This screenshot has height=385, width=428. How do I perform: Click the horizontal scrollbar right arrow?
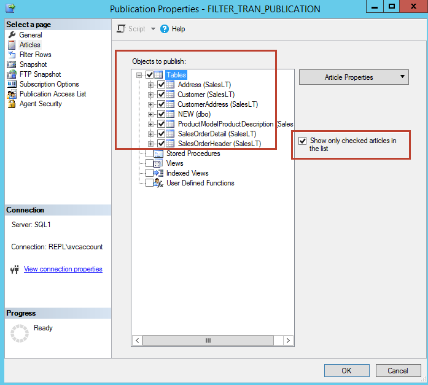coord(288,340)
